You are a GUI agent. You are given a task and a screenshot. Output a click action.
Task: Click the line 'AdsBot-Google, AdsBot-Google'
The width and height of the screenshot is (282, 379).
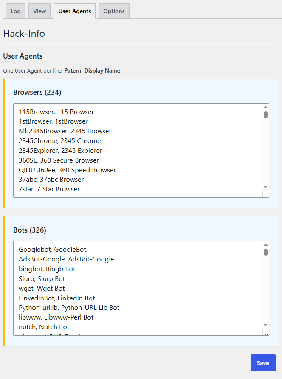(66, 259)
